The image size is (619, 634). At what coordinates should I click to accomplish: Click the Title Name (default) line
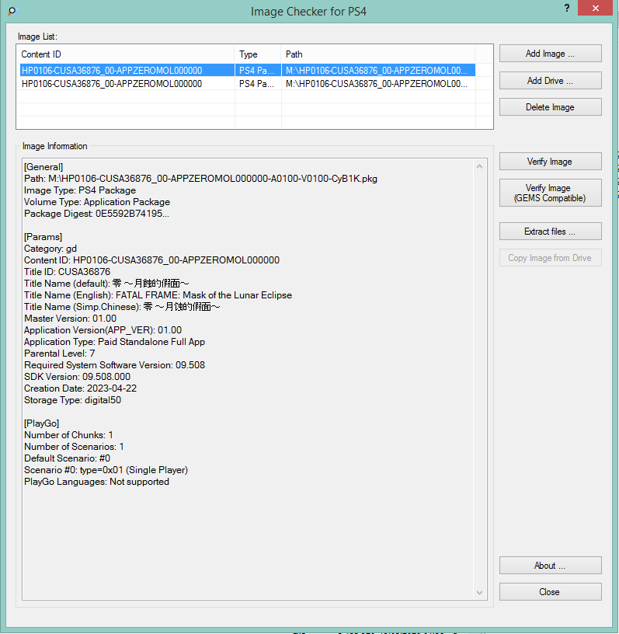coord(106,284)
